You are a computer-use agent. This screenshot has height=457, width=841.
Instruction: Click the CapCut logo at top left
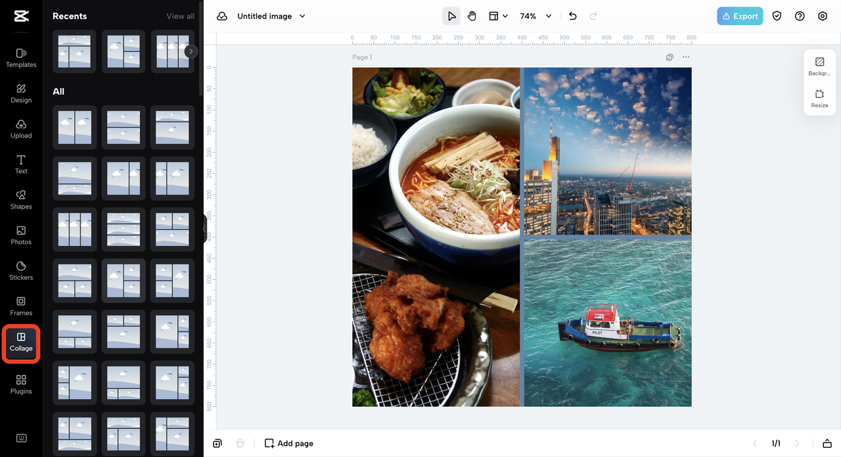pyautogui.click(x=21, y=16)
